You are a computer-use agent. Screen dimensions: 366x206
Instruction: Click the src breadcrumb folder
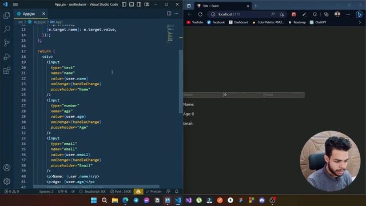pyautogui.click(x=21, y=22)
